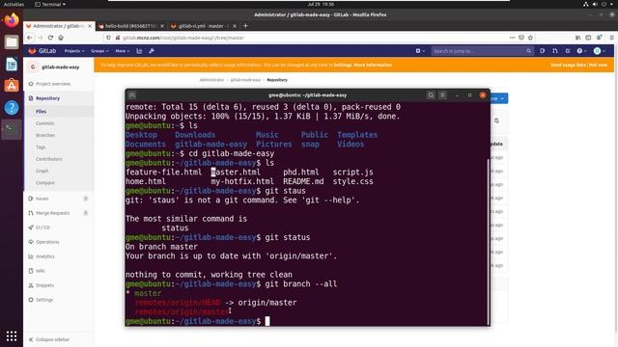Select Compare under Repository
This screenshot has width=618, height=347.
pos(45,182)
